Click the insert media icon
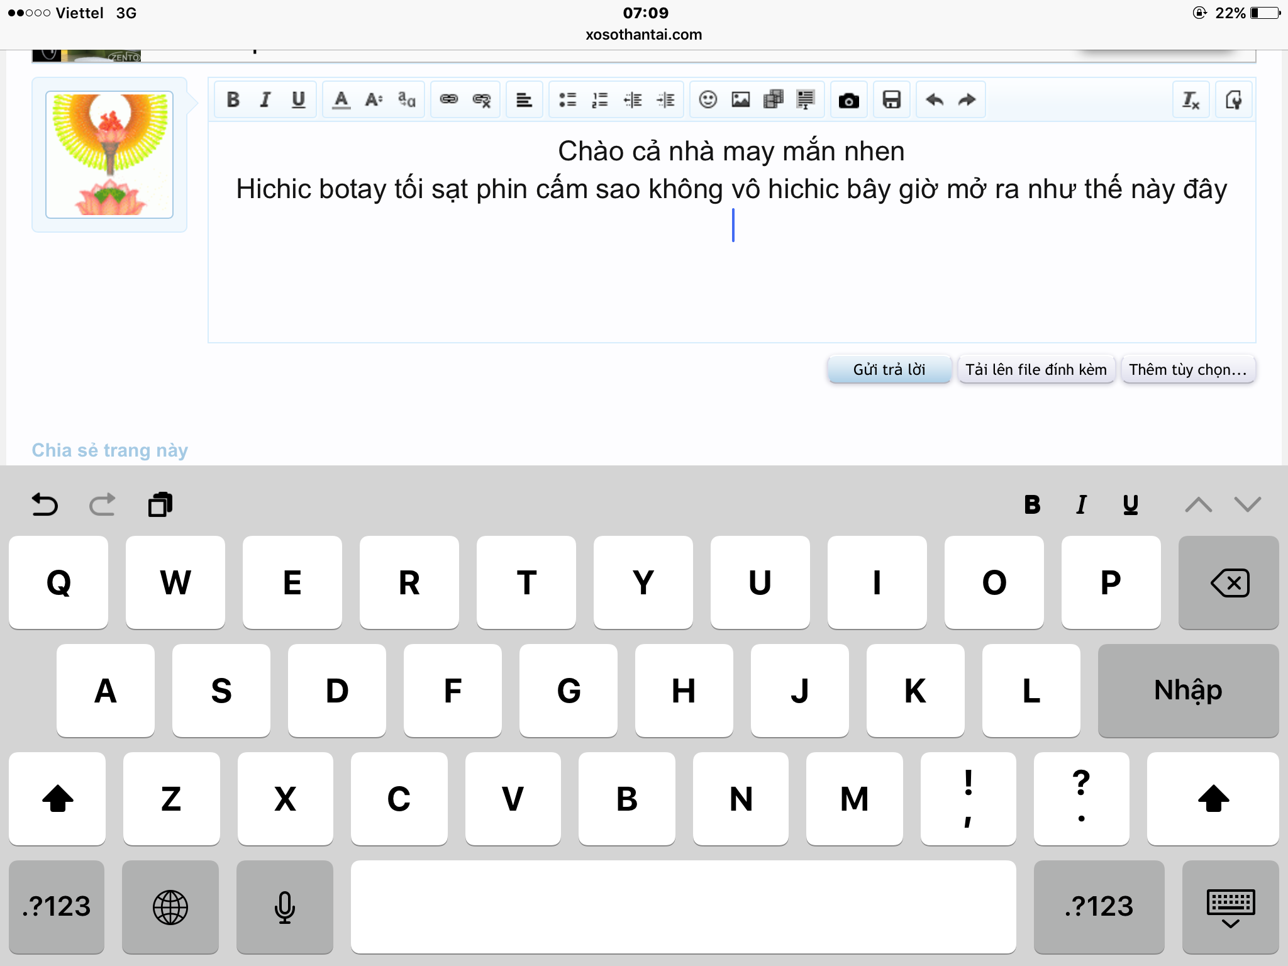The height and width of the screenshot is (966, 1288). (x=773, y=99)
